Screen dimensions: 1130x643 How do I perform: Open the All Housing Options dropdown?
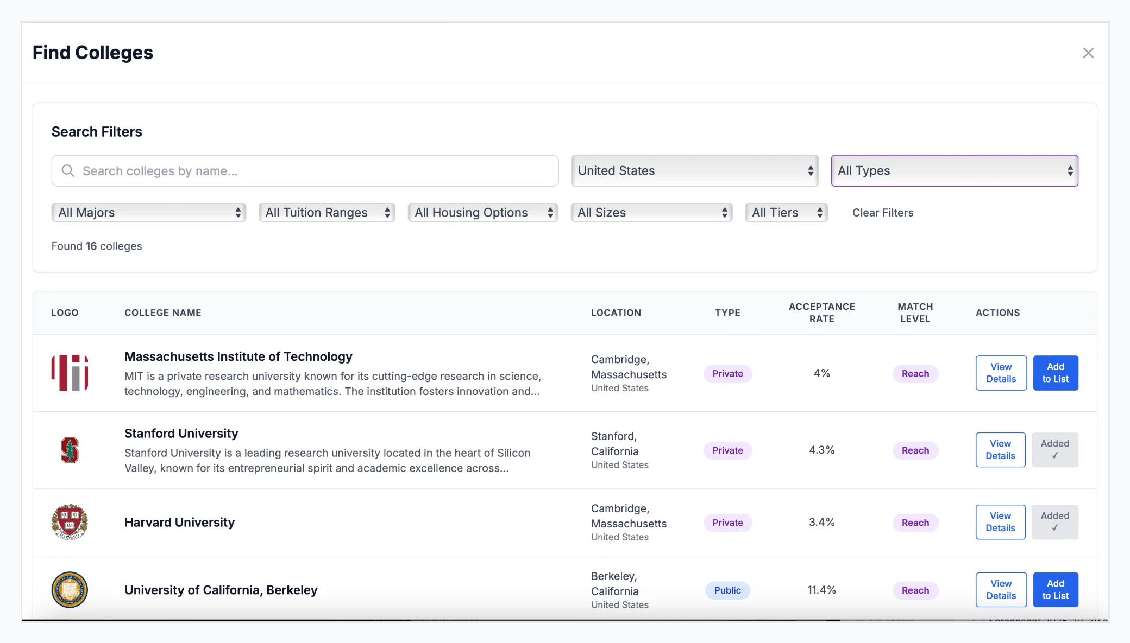tap(482, 212)
